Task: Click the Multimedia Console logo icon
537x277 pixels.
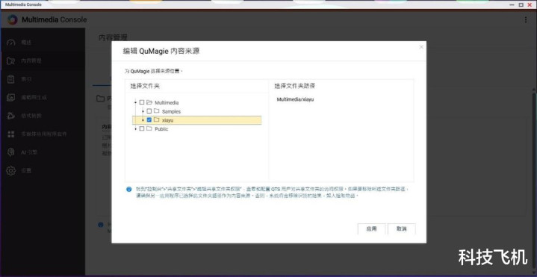Action: click(13, 19)
